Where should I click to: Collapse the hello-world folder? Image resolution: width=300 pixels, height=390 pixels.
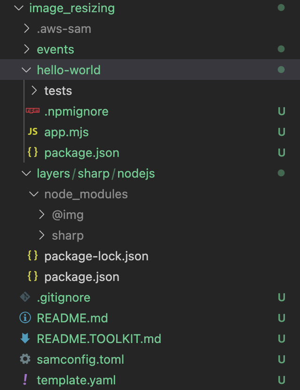point(26,70)
